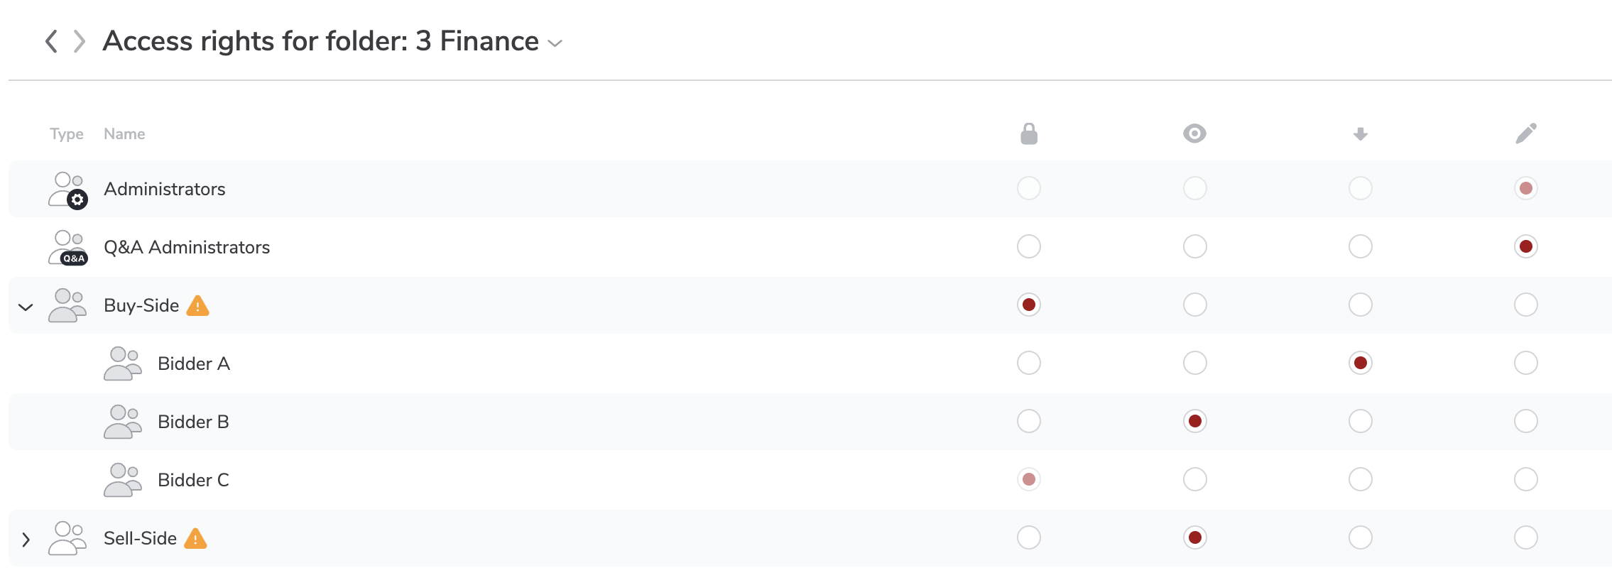Select view permission for Bidder A

click(x=1194, y=363)
